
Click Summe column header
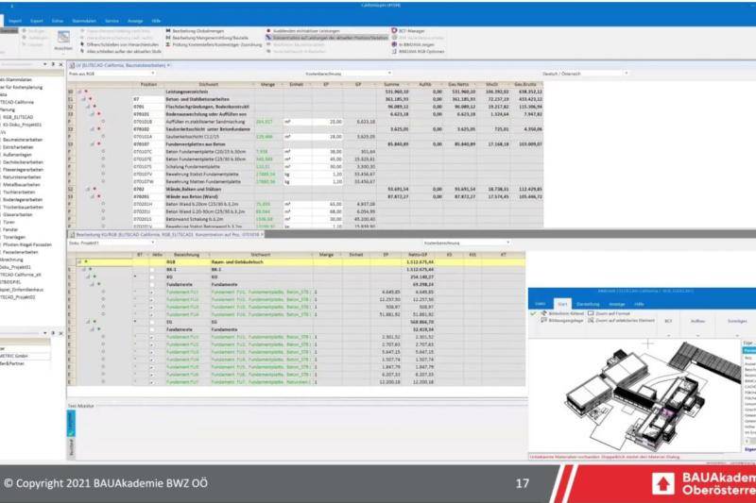tap(391, 84)
